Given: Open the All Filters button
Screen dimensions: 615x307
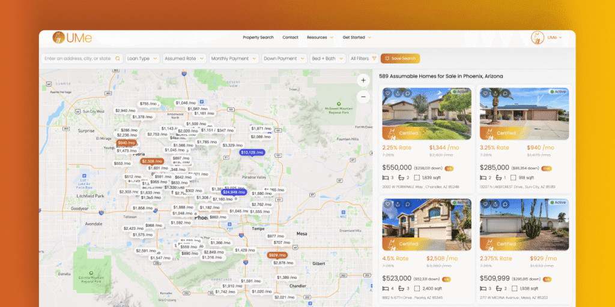Looking at the screenshot, I should point(363,59).
